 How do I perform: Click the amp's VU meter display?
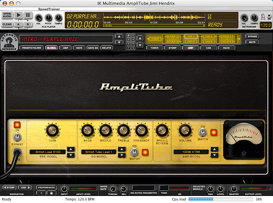click(x=244, y=140)
